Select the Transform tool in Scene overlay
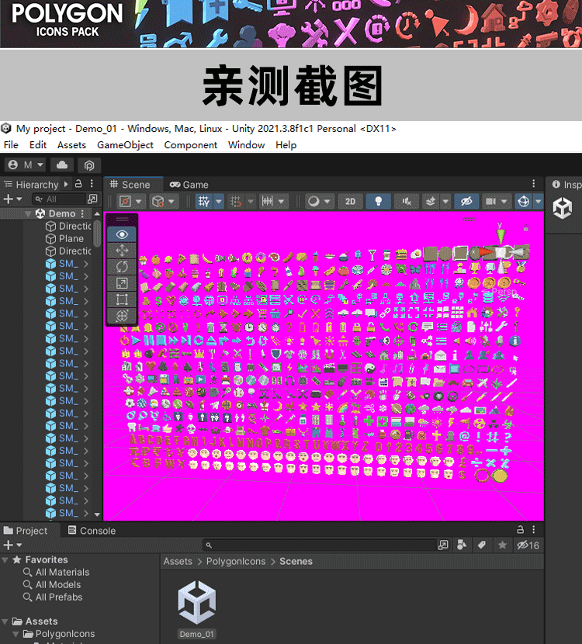 pos(122,316)
